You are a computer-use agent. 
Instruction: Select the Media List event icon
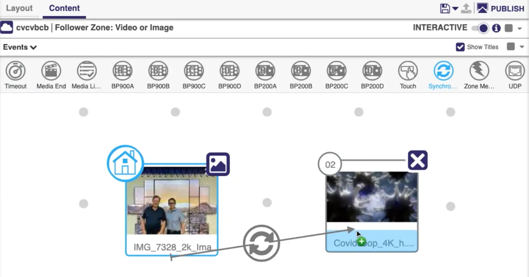coord(87,71)
